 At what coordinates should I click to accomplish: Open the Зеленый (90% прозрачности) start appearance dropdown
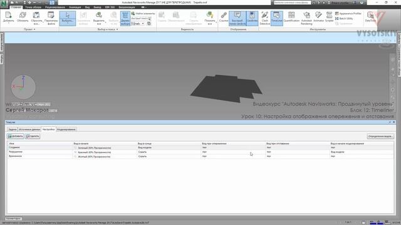coord(105,147)
